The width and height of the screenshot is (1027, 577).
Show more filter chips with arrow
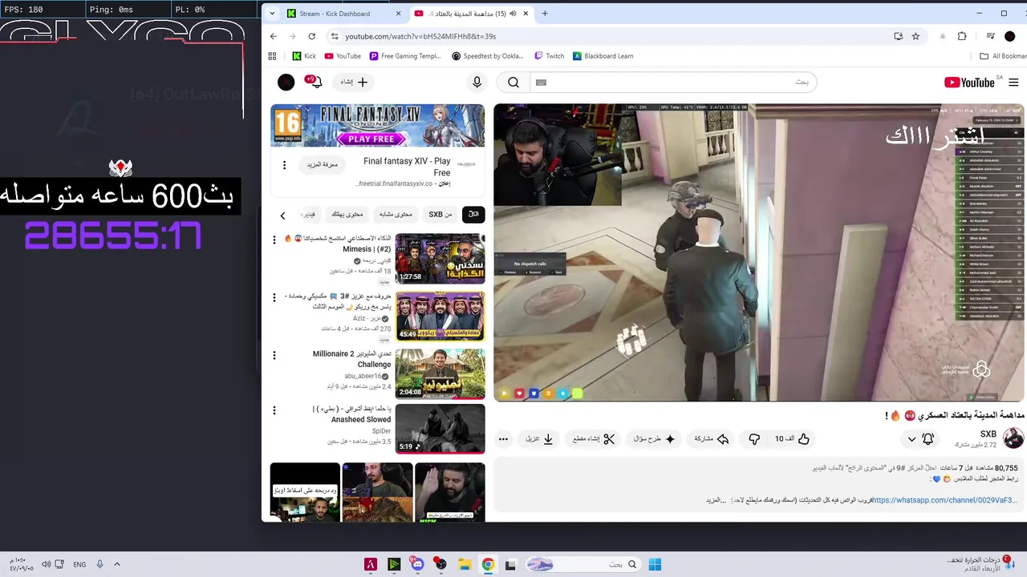[282, 215]
